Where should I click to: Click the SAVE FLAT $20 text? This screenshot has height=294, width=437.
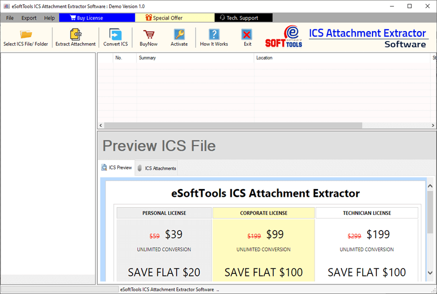click(x=164, y=272)
